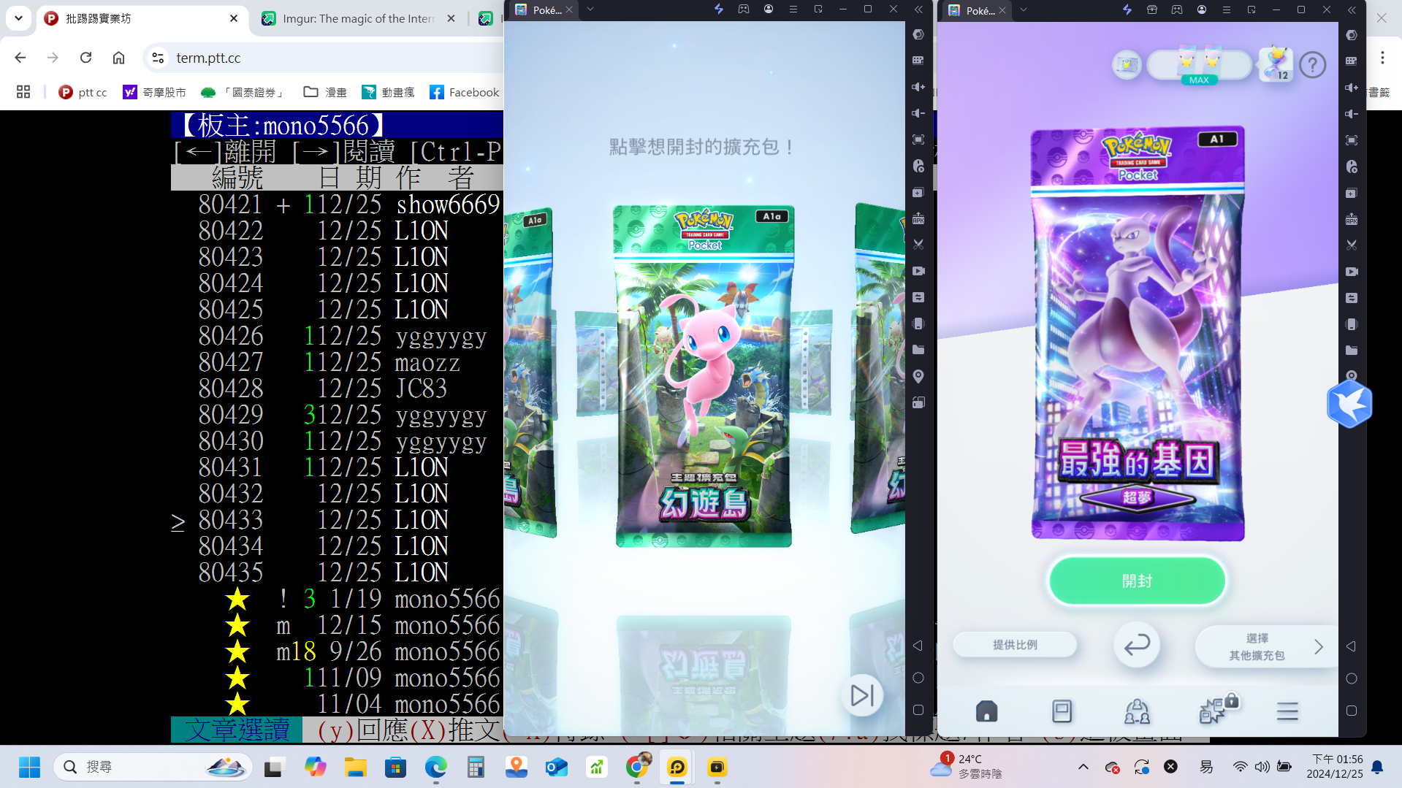Tap the pack hourglass icon showing 12
Viewport: 1402px width, 788px height.
tap(1276, 64)
